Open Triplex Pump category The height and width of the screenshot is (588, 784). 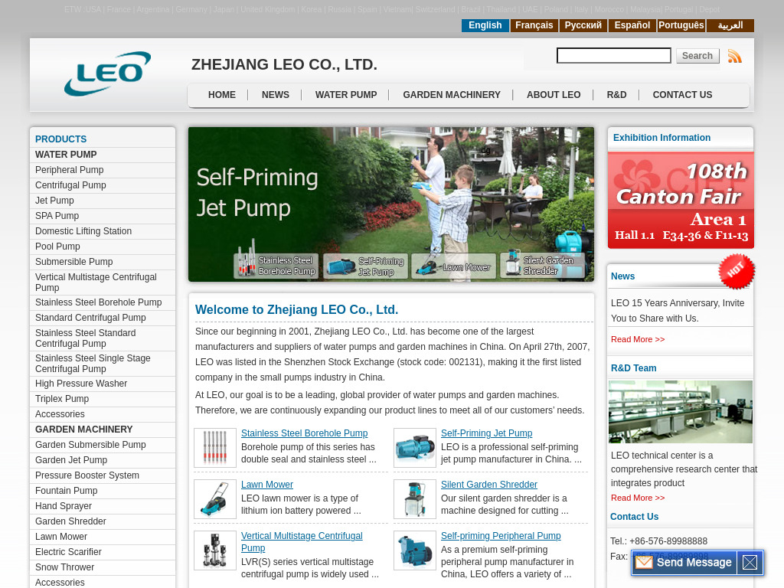pyautogui.click(x=62, y=399)
